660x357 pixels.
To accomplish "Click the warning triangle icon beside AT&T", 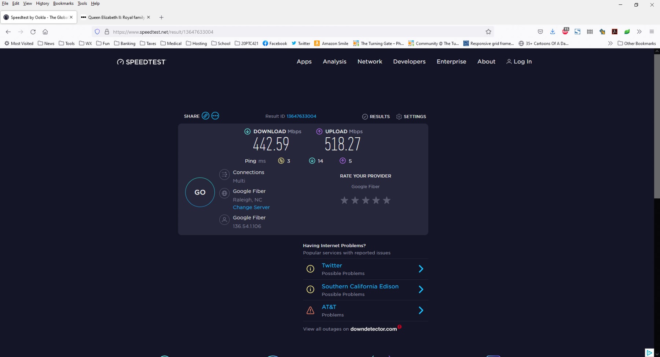I will point(310,310).
